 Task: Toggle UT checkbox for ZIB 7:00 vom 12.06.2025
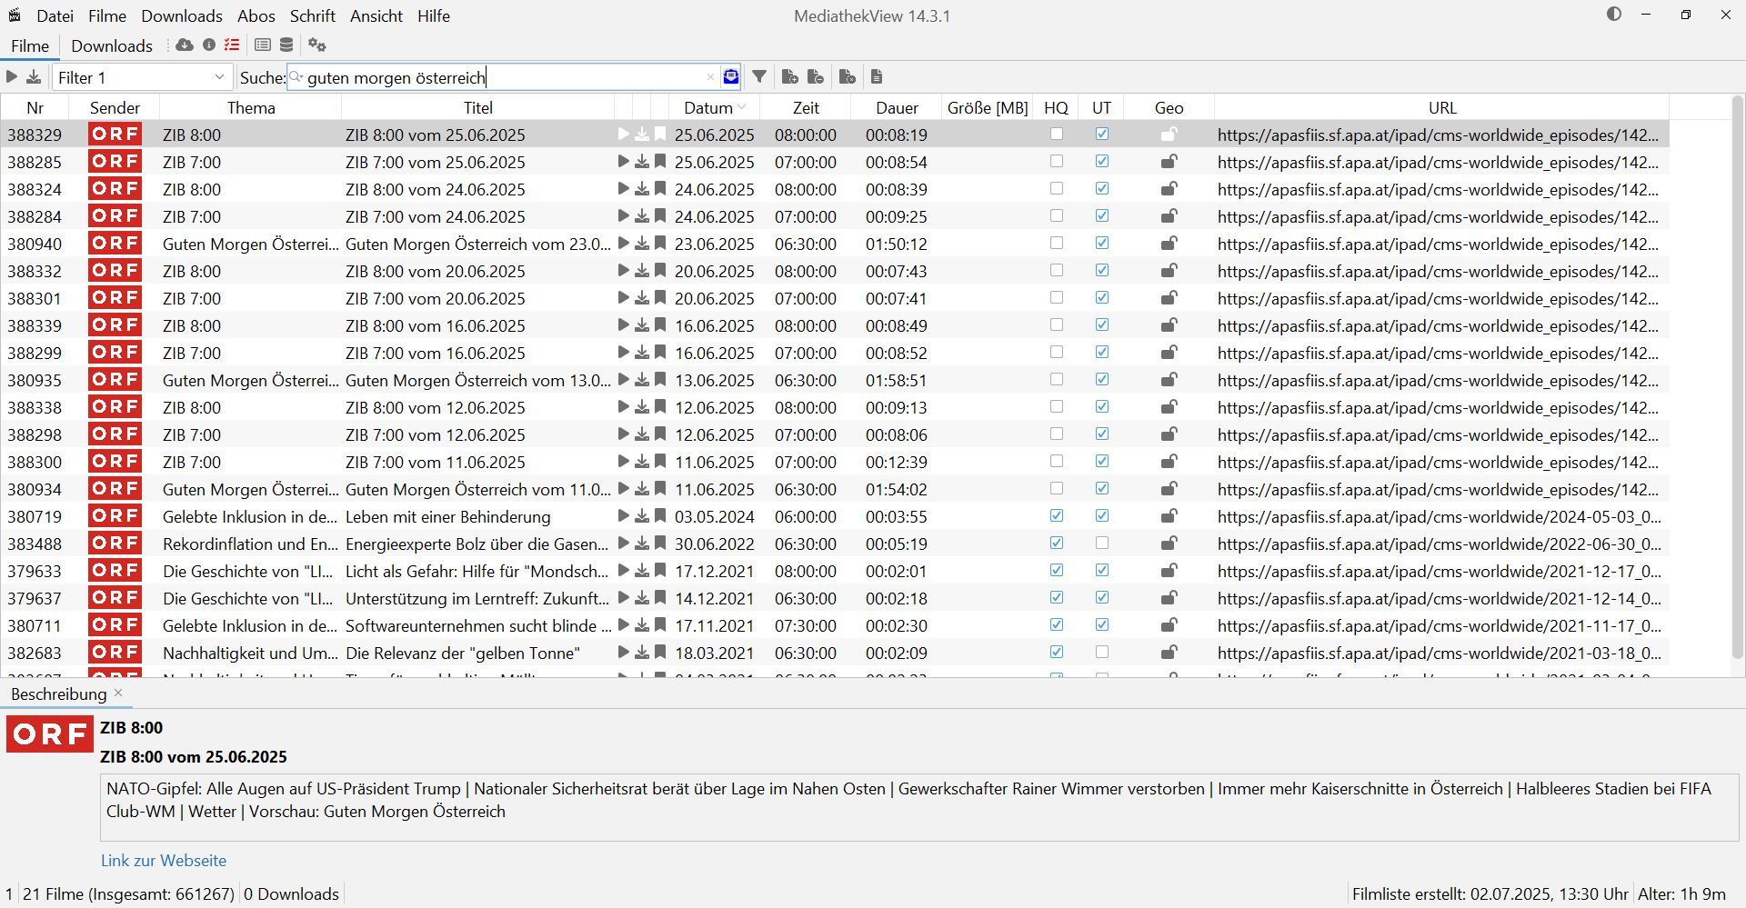pyautogui.click(x=1101, y=434)
